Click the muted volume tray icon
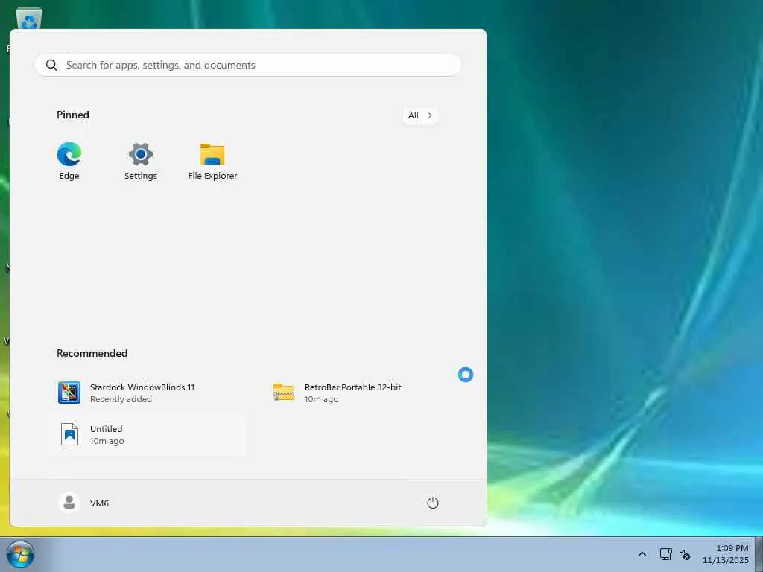 pyautogui.click(x=685, y=554)
